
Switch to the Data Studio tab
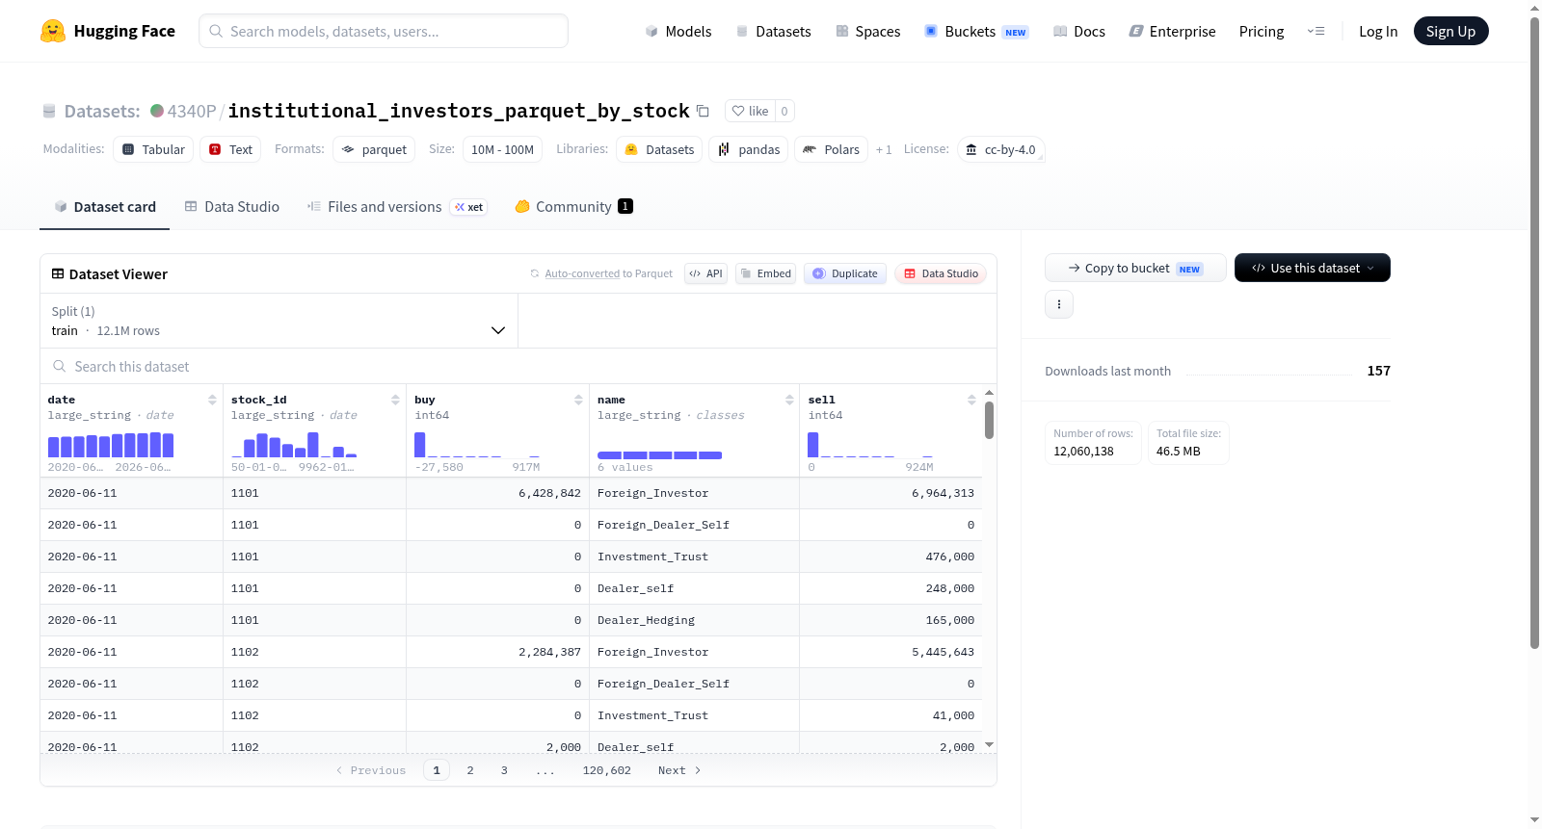231,206
